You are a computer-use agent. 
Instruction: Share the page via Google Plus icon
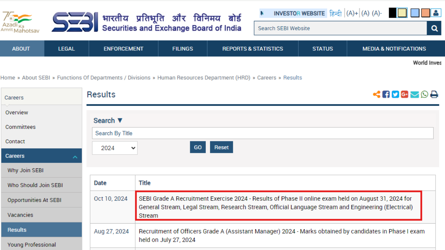pyautogui.click(x=404, y=94)
